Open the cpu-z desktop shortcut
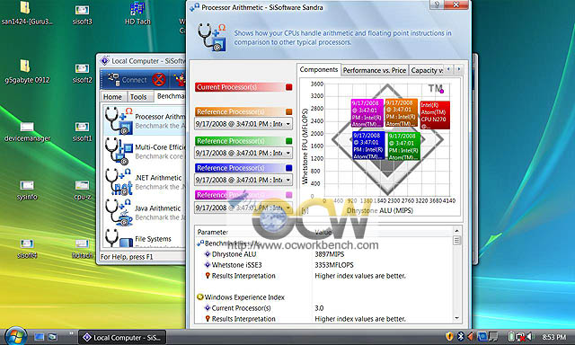The height and width of the screenshot is (345, 575). point(82,190)
